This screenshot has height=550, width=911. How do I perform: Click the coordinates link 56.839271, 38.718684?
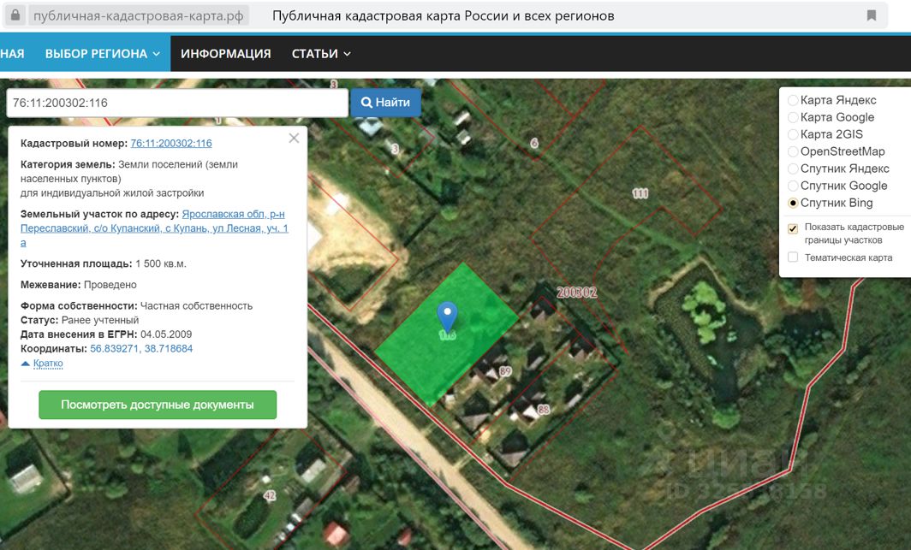[x=141, y=349]
